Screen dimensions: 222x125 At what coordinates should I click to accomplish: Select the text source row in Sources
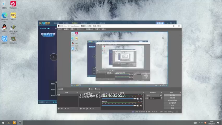(x=90, y=95)
